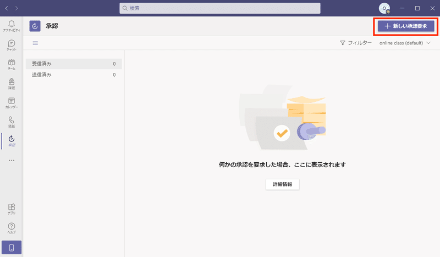Screen dimensions: 440x257
Task: Go back with the left arrow
Action: (7, 8)
